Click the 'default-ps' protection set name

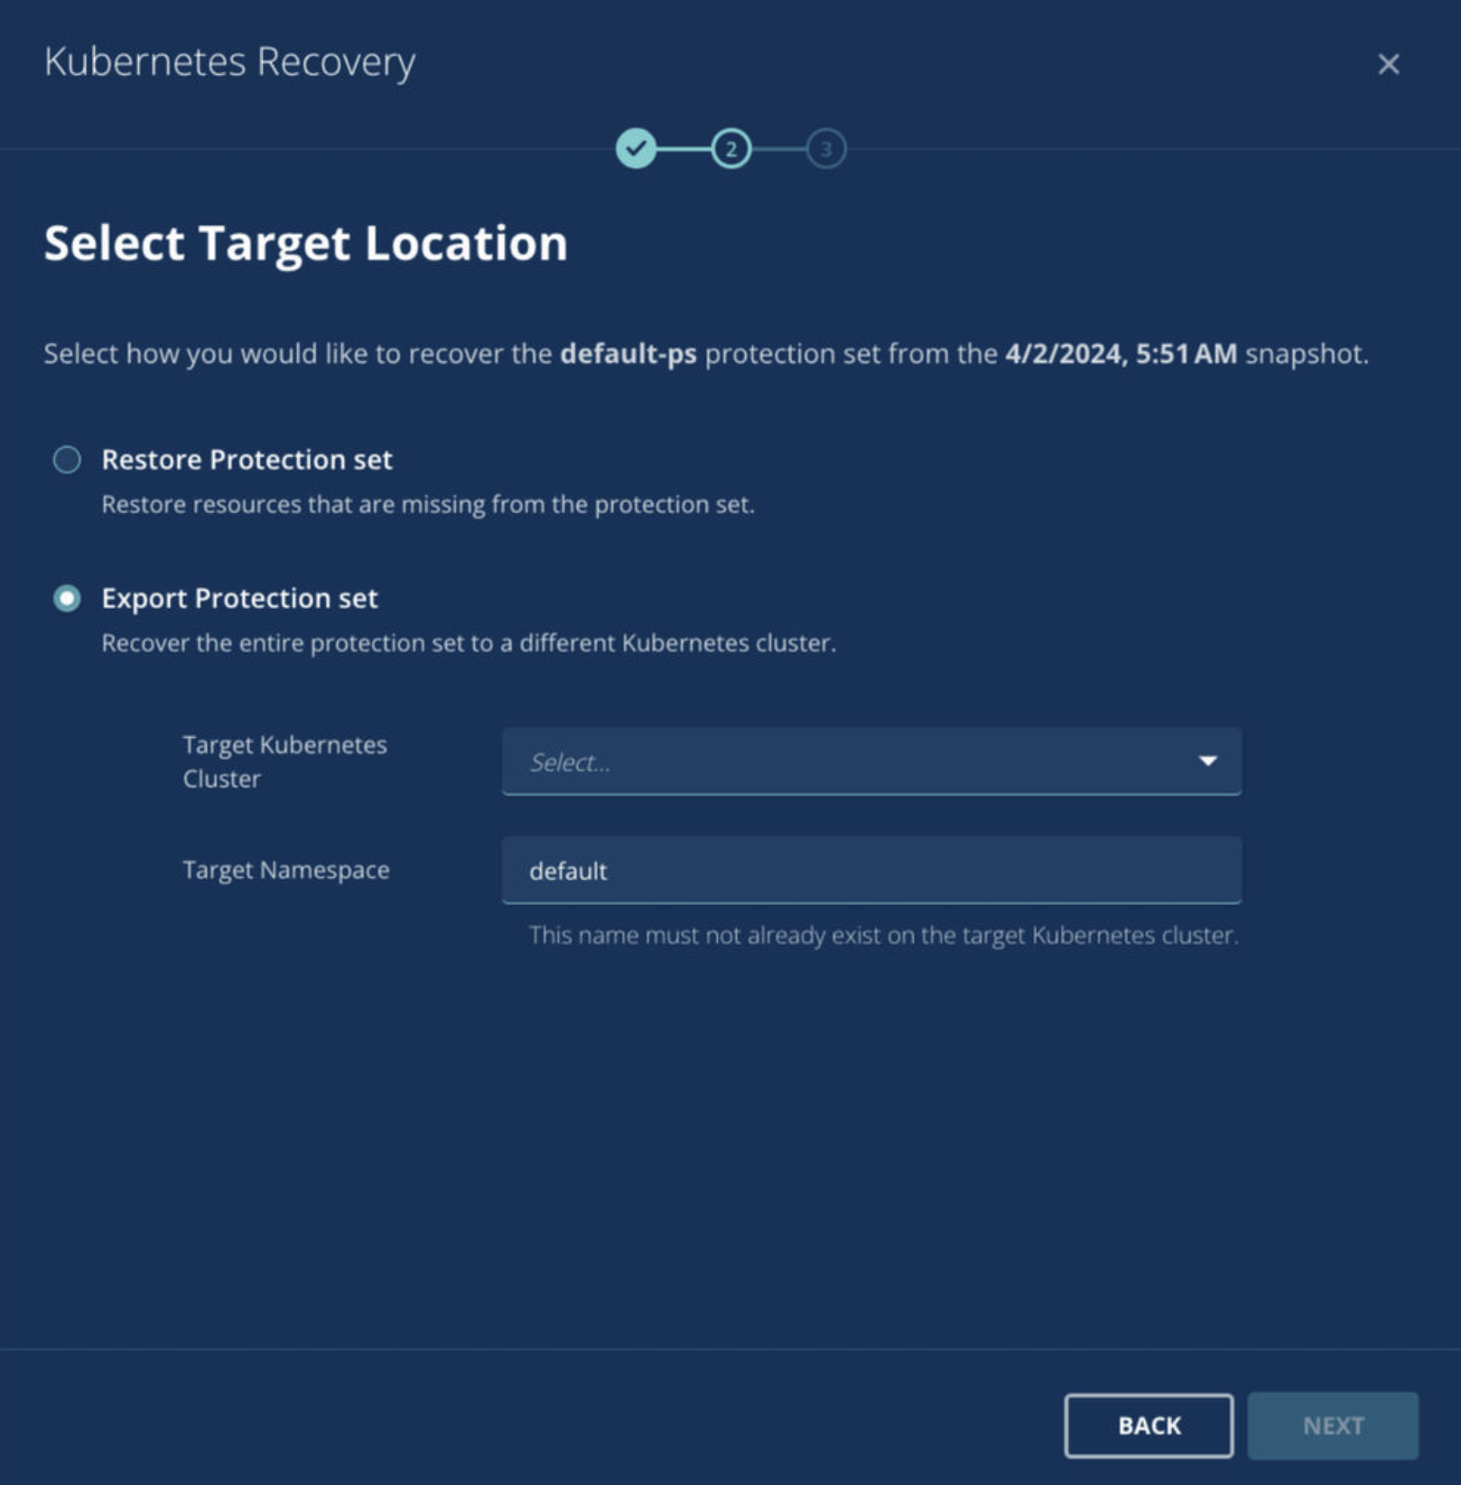point(628,353)
